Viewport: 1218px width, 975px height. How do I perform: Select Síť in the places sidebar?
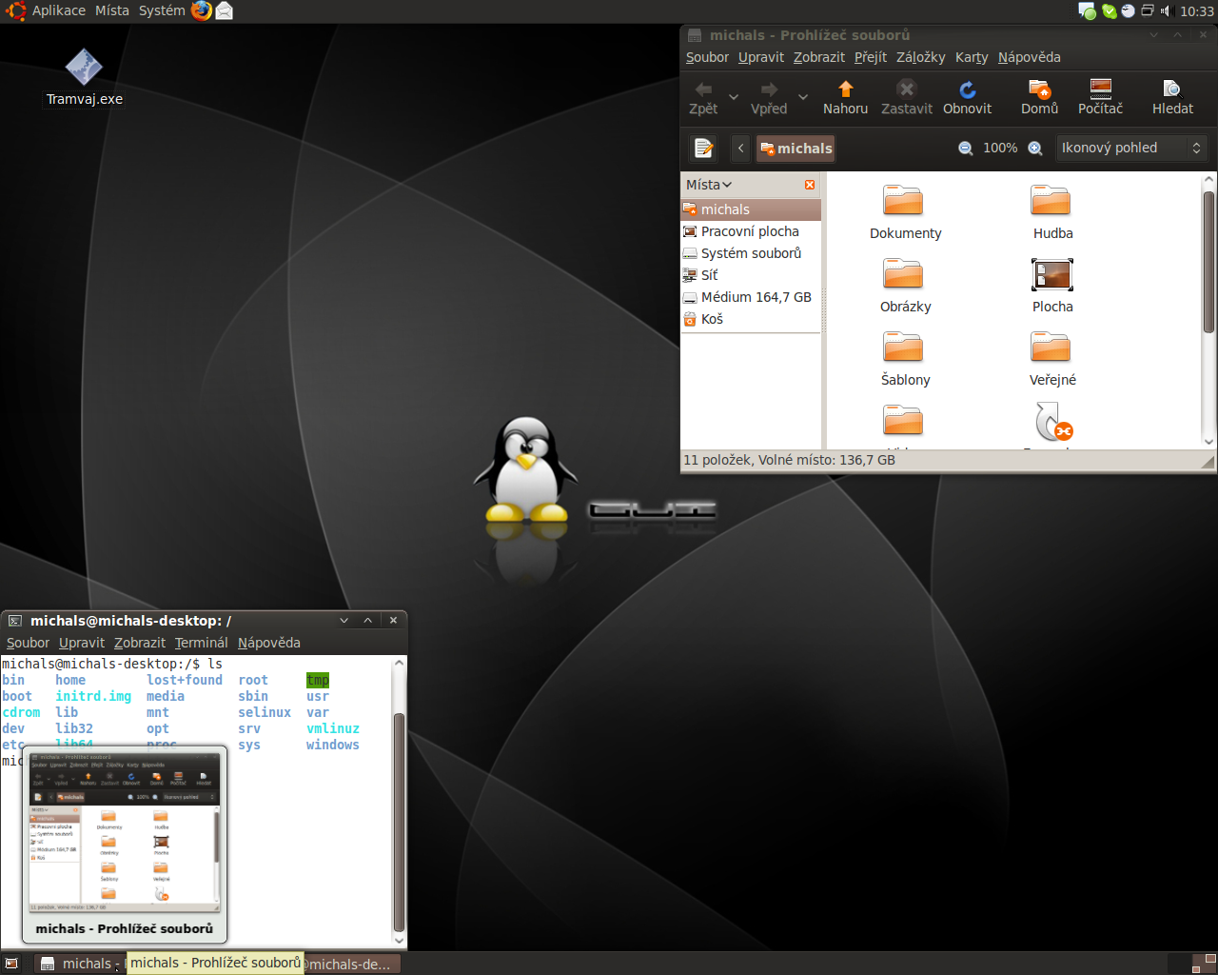pos(751,275)
